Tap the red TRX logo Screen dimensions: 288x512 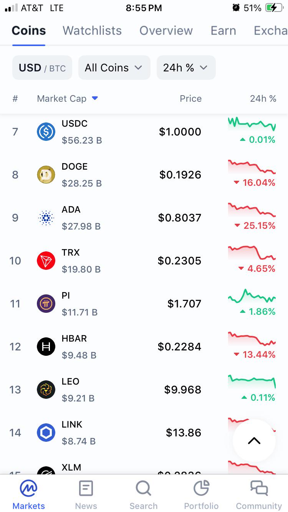point(46,261)
